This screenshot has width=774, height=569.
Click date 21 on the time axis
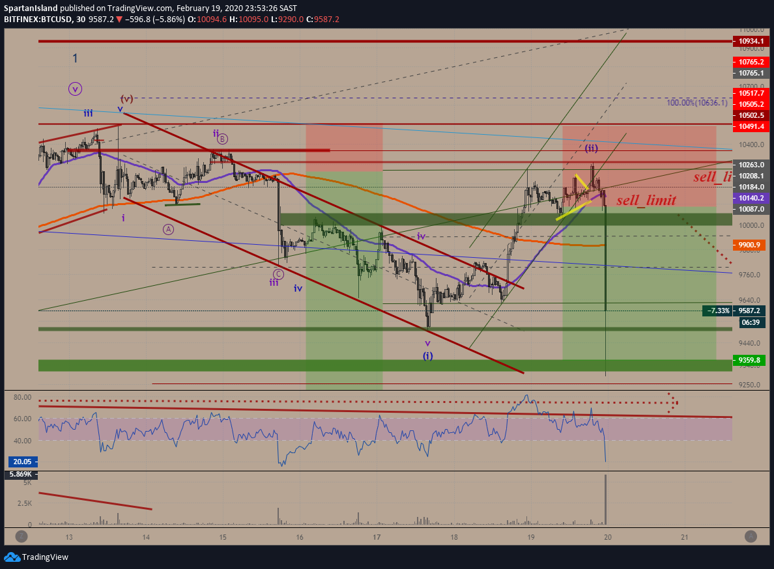tap(684, 538)
